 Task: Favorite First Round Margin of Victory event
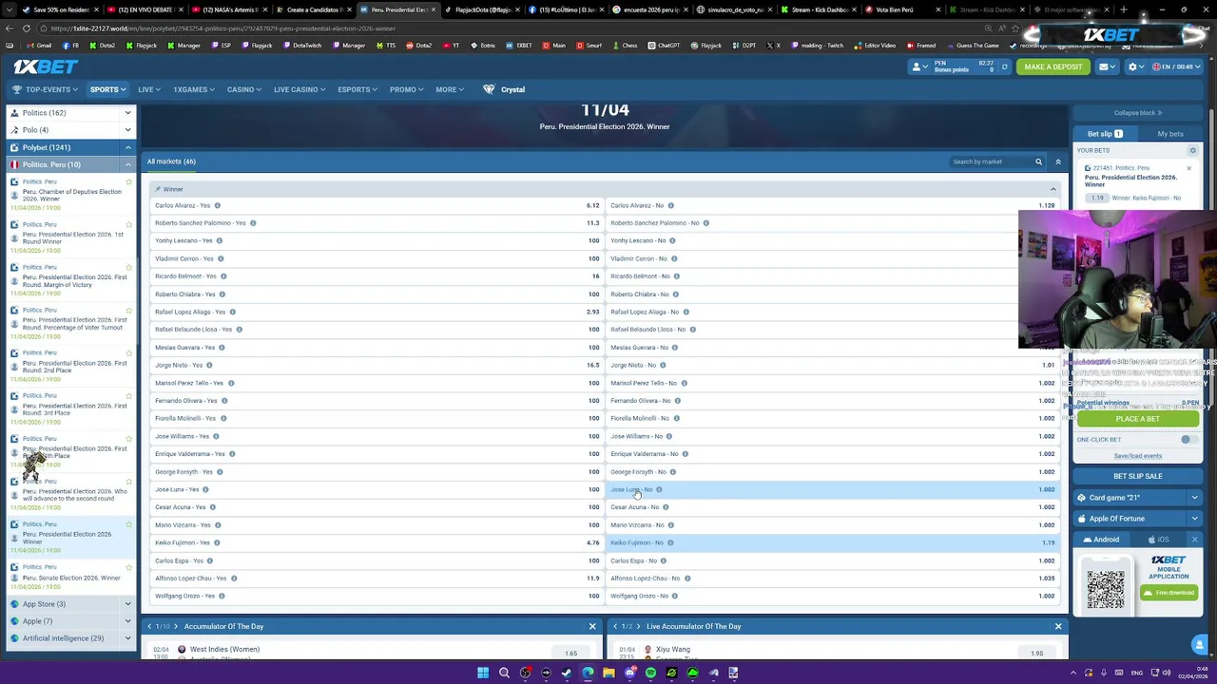128,267
